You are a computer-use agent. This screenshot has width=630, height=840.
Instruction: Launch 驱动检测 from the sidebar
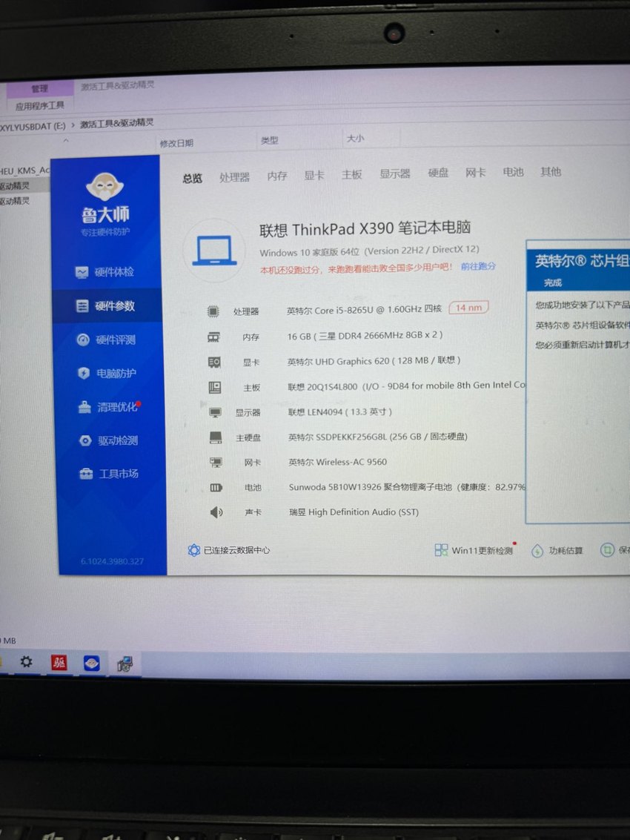coord(108,440)
